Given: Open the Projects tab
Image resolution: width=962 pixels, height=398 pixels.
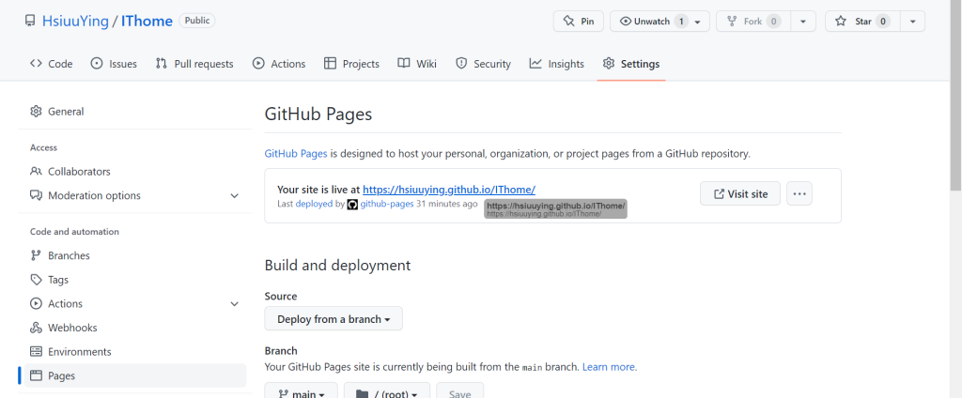Looking at the screenshot, I should (351, 64).
